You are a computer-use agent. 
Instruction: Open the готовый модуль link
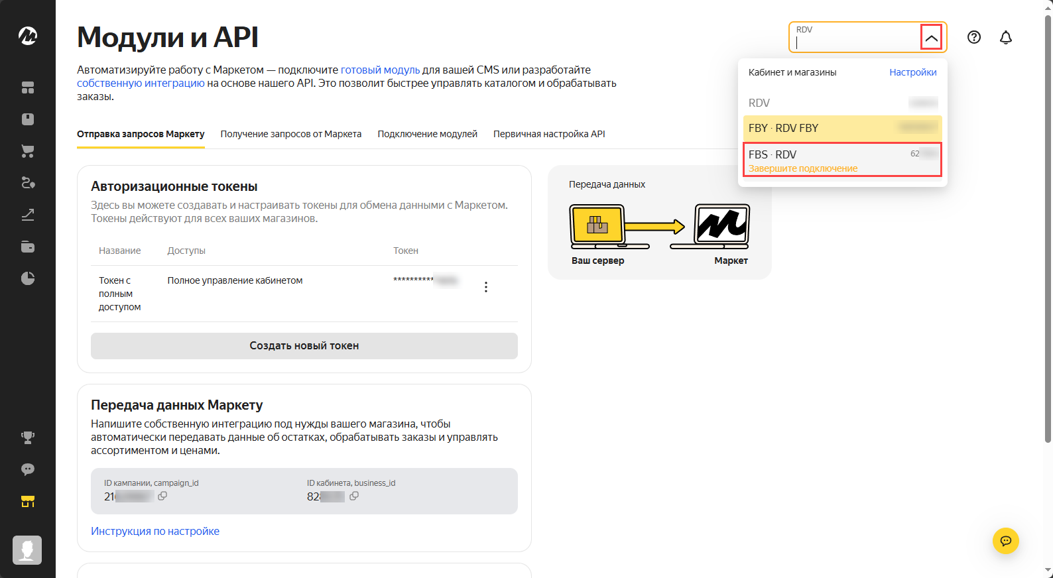[381, 70]
